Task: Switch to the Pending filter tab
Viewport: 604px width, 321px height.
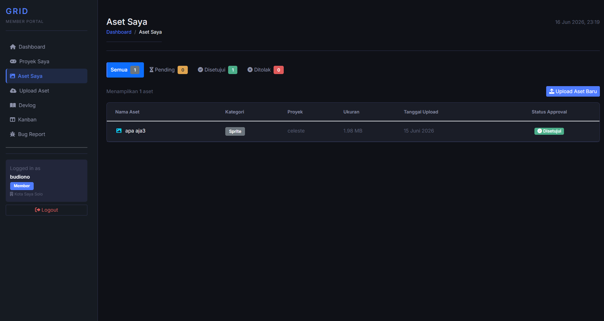Action: pos(168,70)
